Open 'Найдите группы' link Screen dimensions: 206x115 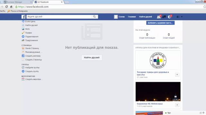[32, 67]
